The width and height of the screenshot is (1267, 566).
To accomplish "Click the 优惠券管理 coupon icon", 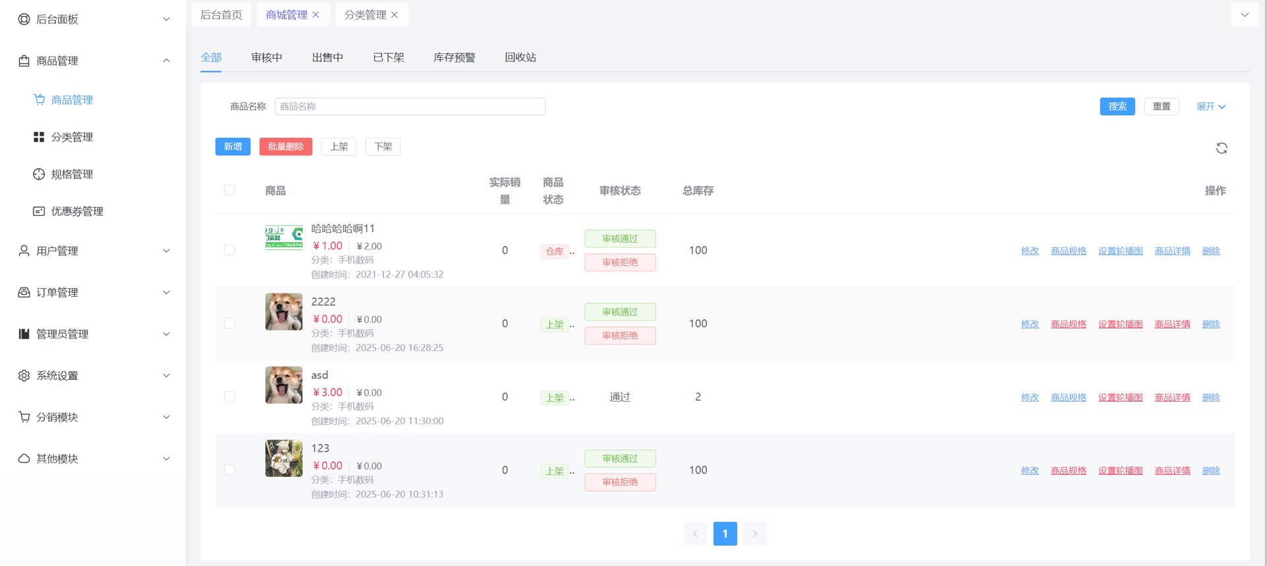I will coord(39,211).
